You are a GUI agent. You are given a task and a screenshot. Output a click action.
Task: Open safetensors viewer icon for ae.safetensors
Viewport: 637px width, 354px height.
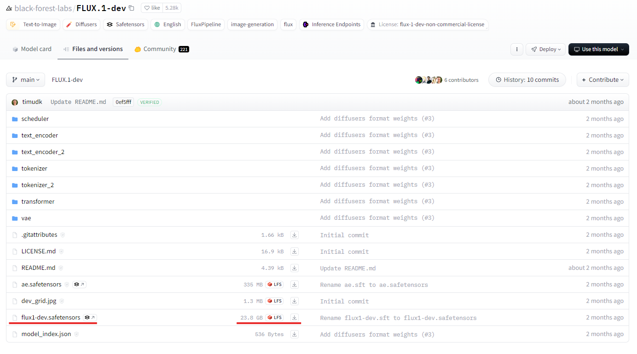pos(79,285)
